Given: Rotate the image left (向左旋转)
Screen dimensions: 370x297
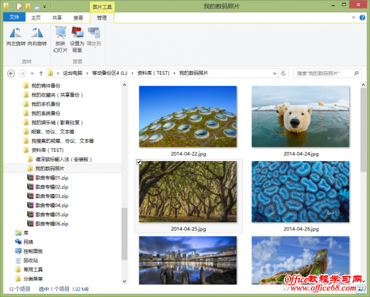Looking at the screenshot, I should (x=16, y=36).
